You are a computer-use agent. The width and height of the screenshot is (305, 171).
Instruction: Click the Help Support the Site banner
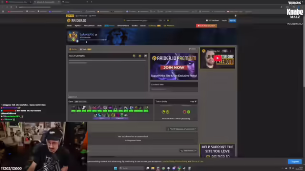(217, 151)
